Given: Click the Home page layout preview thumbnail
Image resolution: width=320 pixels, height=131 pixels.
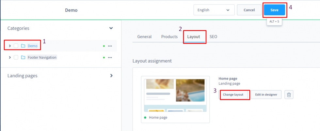Looking at the screenshot, I should point(175,95).
